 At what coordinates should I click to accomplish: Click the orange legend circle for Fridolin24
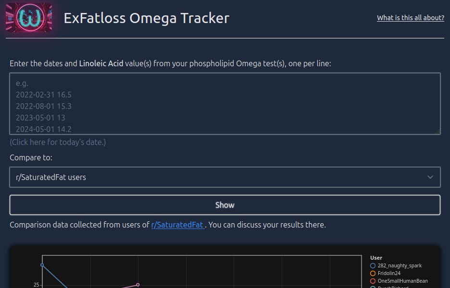click(x=372, y=273)
